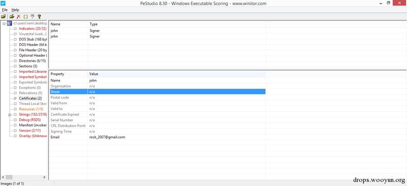Click the tree panel scroll right arrow
Screen dimensions: 407x186
click(x=44, y=177)
